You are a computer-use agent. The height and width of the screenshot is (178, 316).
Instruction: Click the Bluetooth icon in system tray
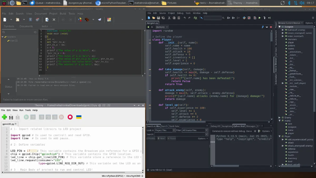coord(289,3)
